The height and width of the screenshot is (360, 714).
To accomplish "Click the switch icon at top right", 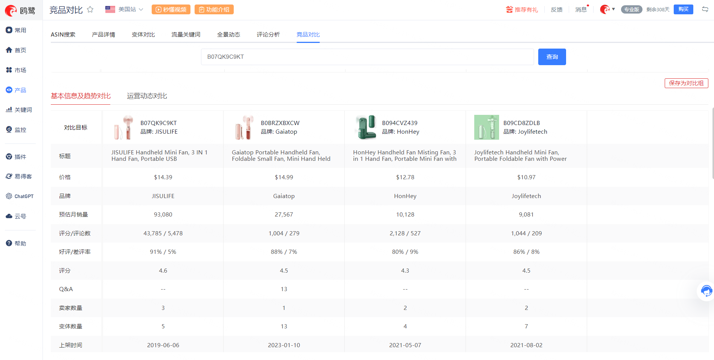I will point(705,9).
